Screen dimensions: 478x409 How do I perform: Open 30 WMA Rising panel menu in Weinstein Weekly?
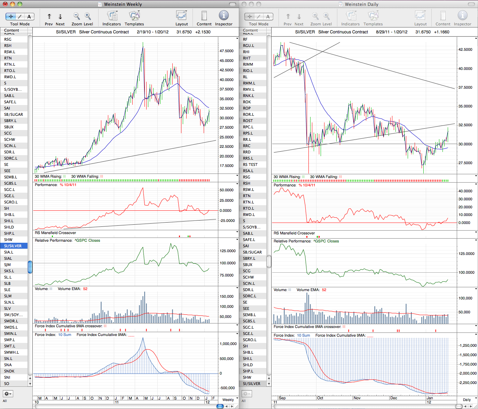click(237, 176)
